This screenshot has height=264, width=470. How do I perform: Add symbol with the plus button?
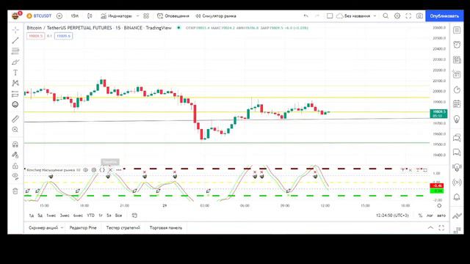[x=59, y=16]
